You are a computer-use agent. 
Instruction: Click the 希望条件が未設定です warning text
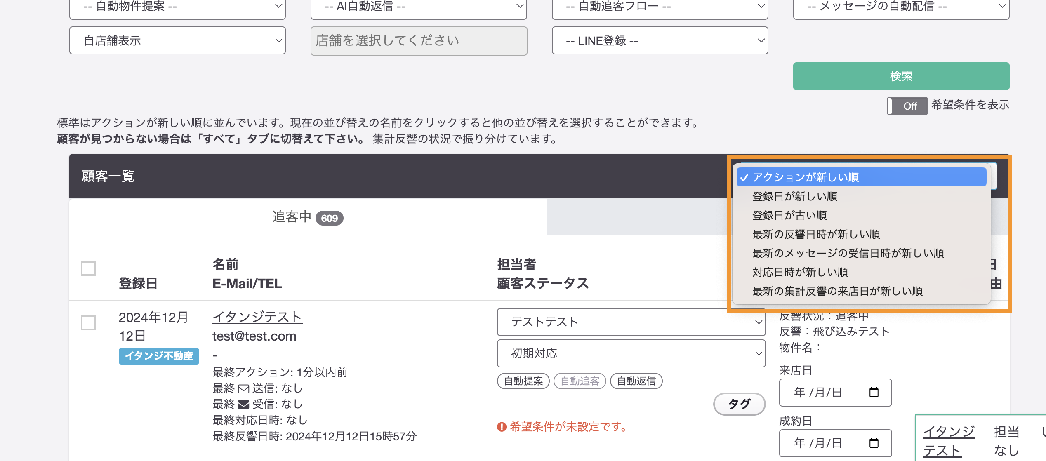coord(568,427)
